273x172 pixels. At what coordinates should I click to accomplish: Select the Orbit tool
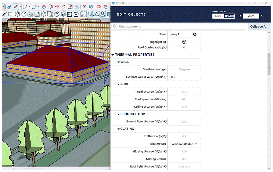click(99, 7)
